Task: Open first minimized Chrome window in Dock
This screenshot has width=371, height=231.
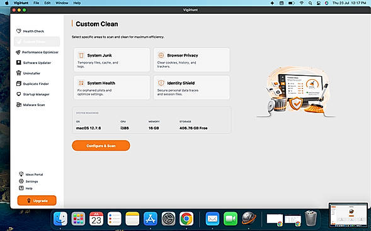Action: coord(275,220)
